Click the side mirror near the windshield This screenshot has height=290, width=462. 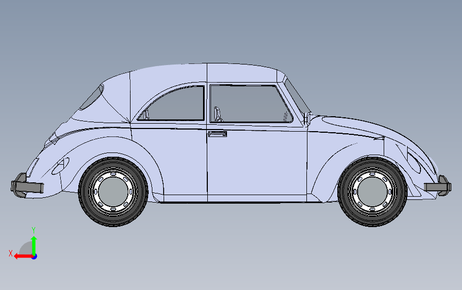[307, 118]
